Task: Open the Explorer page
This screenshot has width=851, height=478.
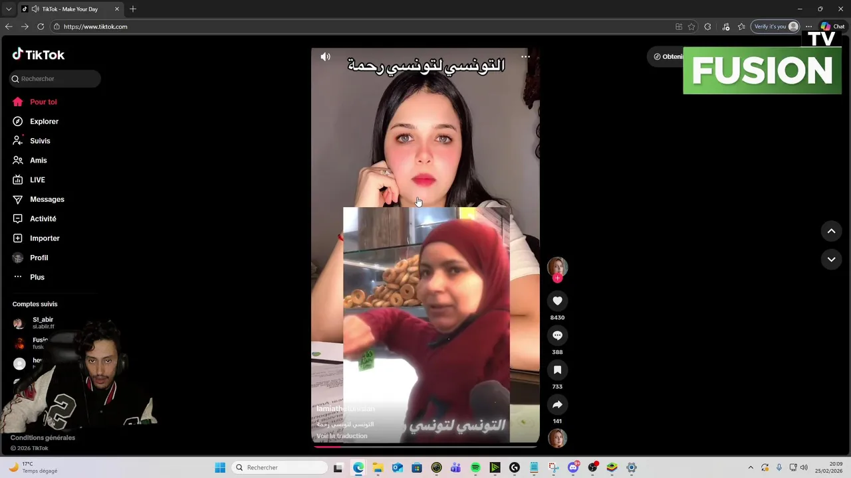Action: pos(35,121)
